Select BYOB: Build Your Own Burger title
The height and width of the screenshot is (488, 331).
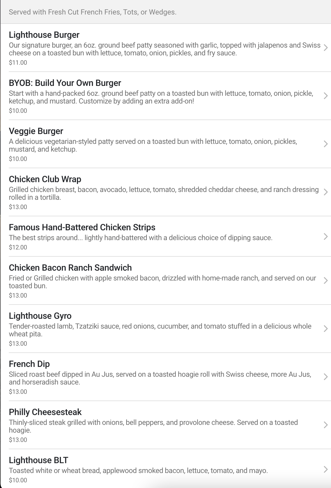(65, 83)
